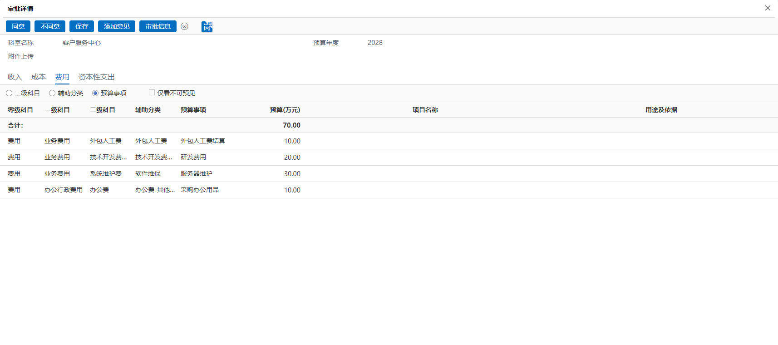Choose the 辅助分类 radio button
The height and width of the screenshot is (345, 778).
(x=52, y=93)
